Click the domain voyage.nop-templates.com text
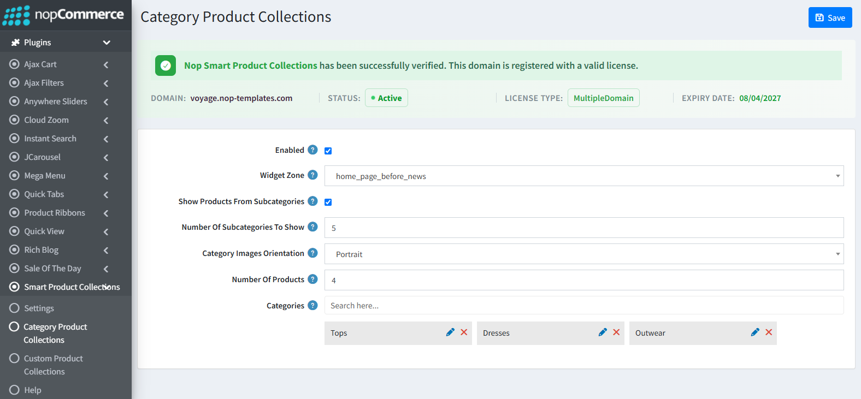The width and height of the screenshot is (861, 399). click(x=241, y=98)
